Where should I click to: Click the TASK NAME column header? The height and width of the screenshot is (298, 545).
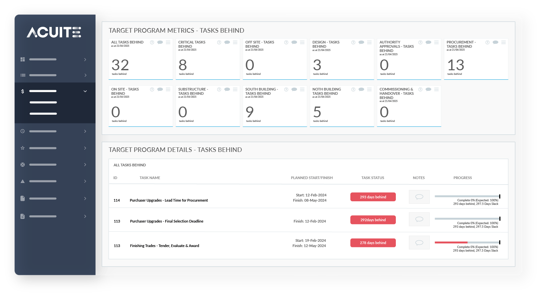[150, 178]
